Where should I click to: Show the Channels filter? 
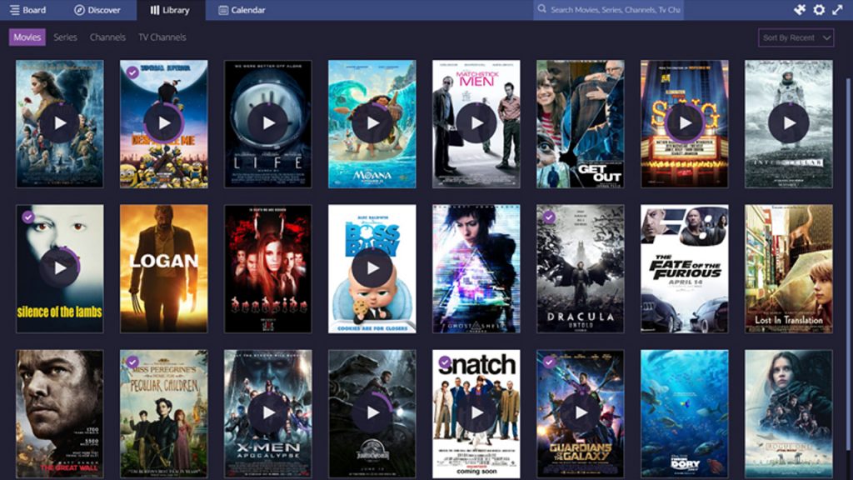(x=107, y=37)
